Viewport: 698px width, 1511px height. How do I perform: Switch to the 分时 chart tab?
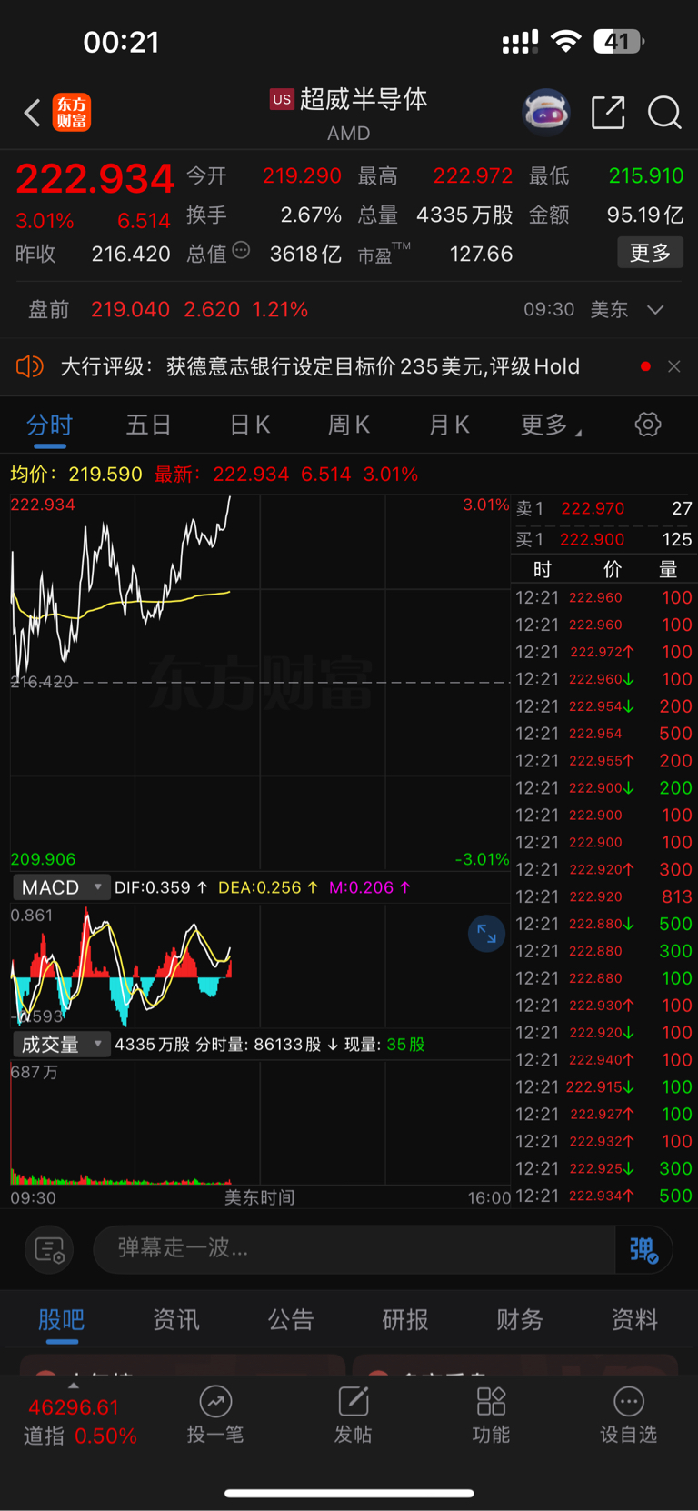tap(49, 425)
